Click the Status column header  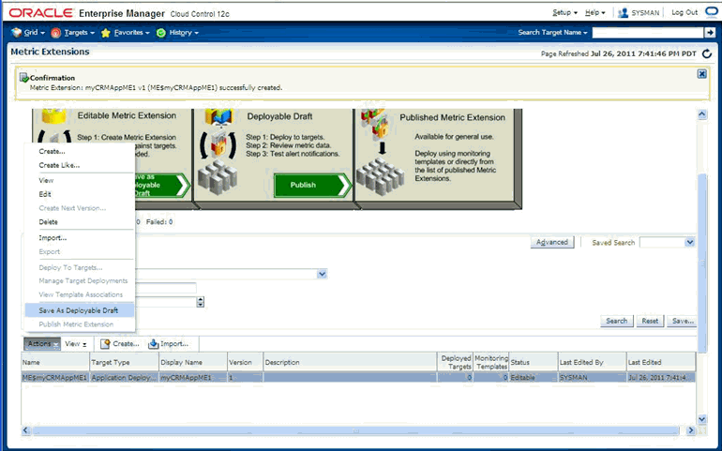point(534,362)
